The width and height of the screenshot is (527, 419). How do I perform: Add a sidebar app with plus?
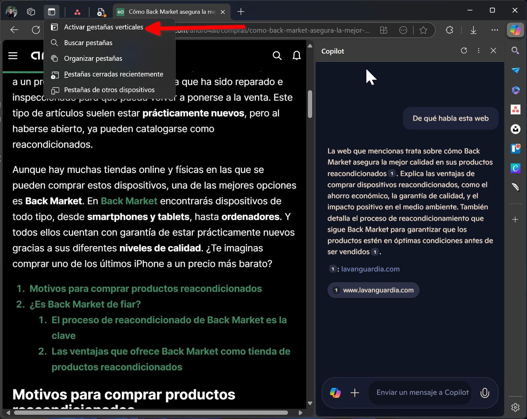tap(515, 219)
